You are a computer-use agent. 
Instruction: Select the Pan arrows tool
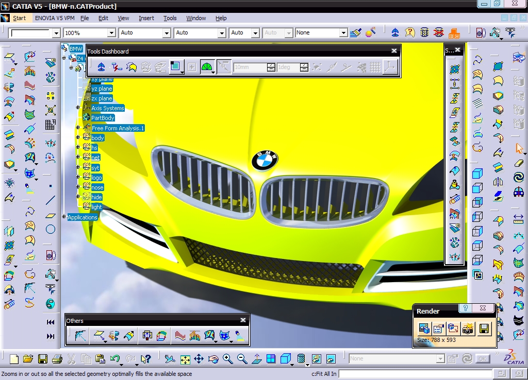coord(199,359)
